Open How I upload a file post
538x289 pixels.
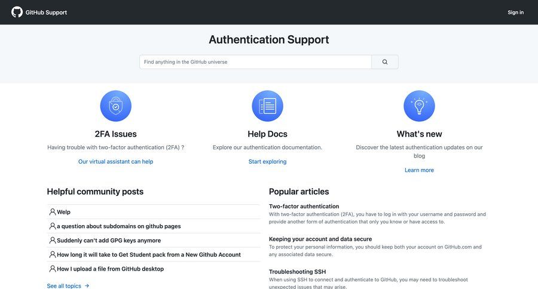pos(110,269)
